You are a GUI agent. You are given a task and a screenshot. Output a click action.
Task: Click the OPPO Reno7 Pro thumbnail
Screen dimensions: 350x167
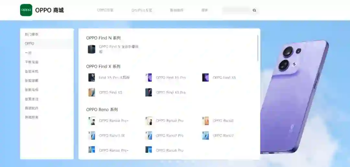point(148,135)
